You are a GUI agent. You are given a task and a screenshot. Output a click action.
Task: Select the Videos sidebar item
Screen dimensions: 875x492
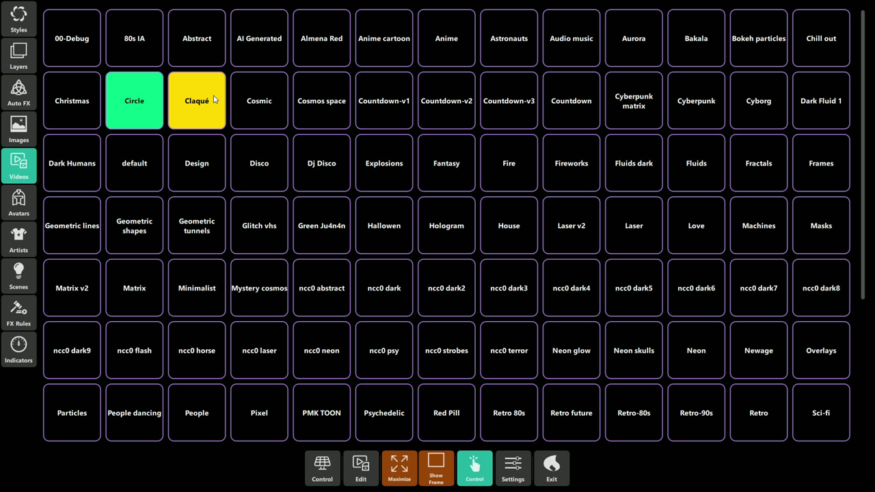pyautogui.click(x=18, y=165)
